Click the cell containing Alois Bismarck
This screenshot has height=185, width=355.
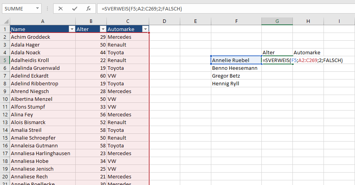click(43, 122)
